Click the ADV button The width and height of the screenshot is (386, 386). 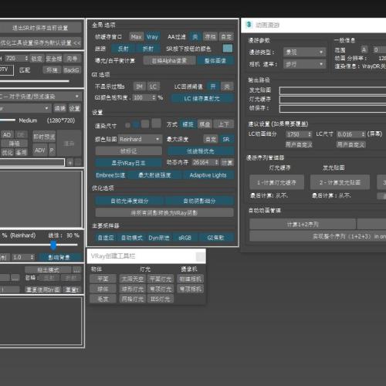[x=40, y=151]
